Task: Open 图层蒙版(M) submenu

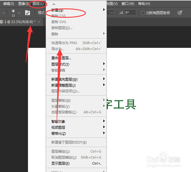Action: tap(76, 101)
